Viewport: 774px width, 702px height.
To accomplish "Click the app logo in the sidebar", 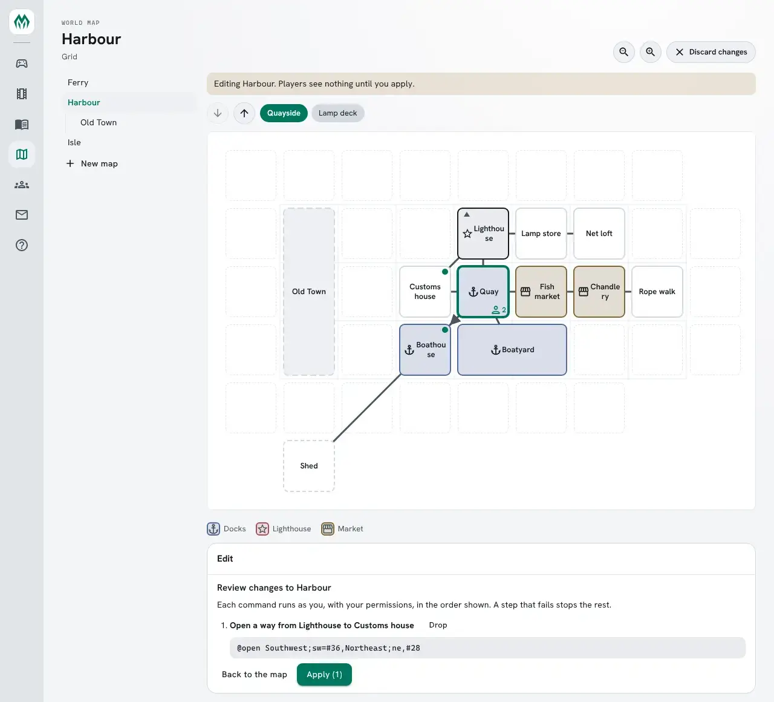I will (x=22, y=22).
